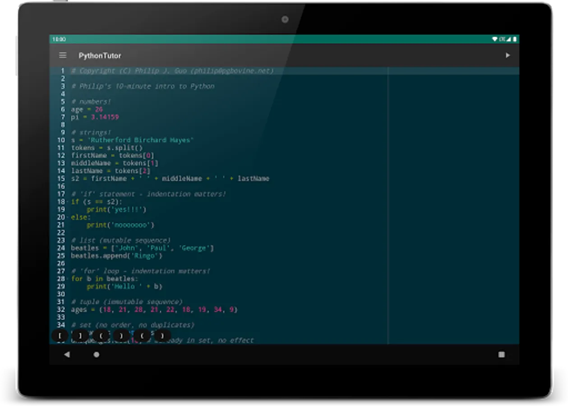Click line number 1 in the gutter
Viewport: 568px width, 406px height.
[x=63, y=71]
